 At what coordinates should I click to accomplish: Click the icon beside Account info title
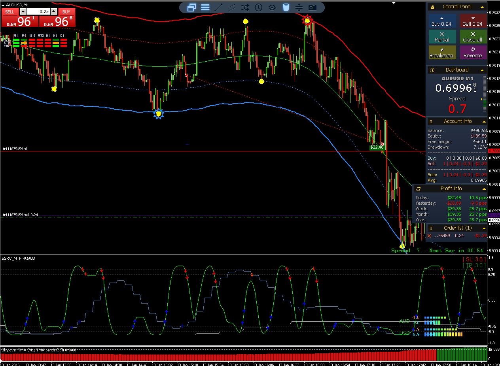pyautogui.click(x=431, y=121)
